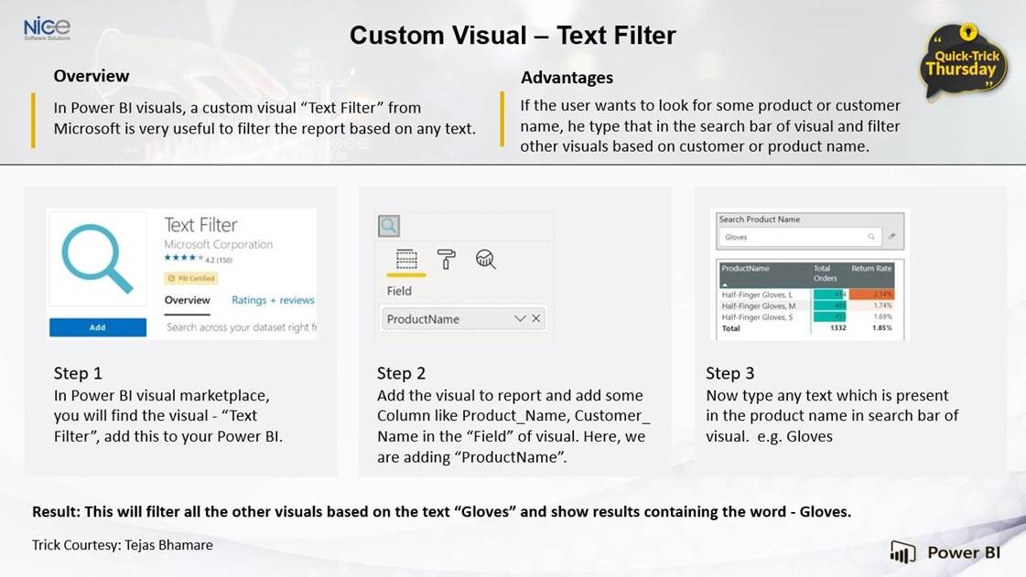
Task: Click the Quick-Trick Thursday badge
Action: click(964, 65)
